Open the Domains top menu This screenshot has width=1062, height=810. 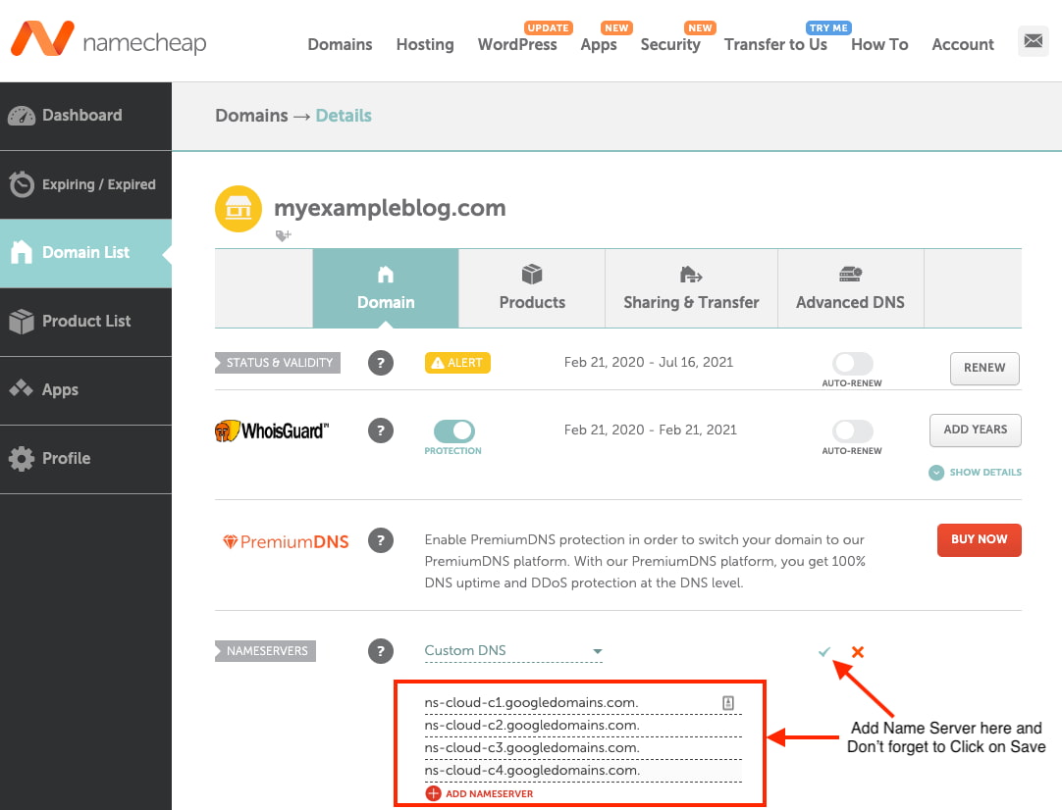click(x=340, y=45)
